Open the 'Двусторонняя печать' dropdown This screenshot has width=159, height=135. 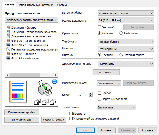pyautogui.click(x=126, y=64)
